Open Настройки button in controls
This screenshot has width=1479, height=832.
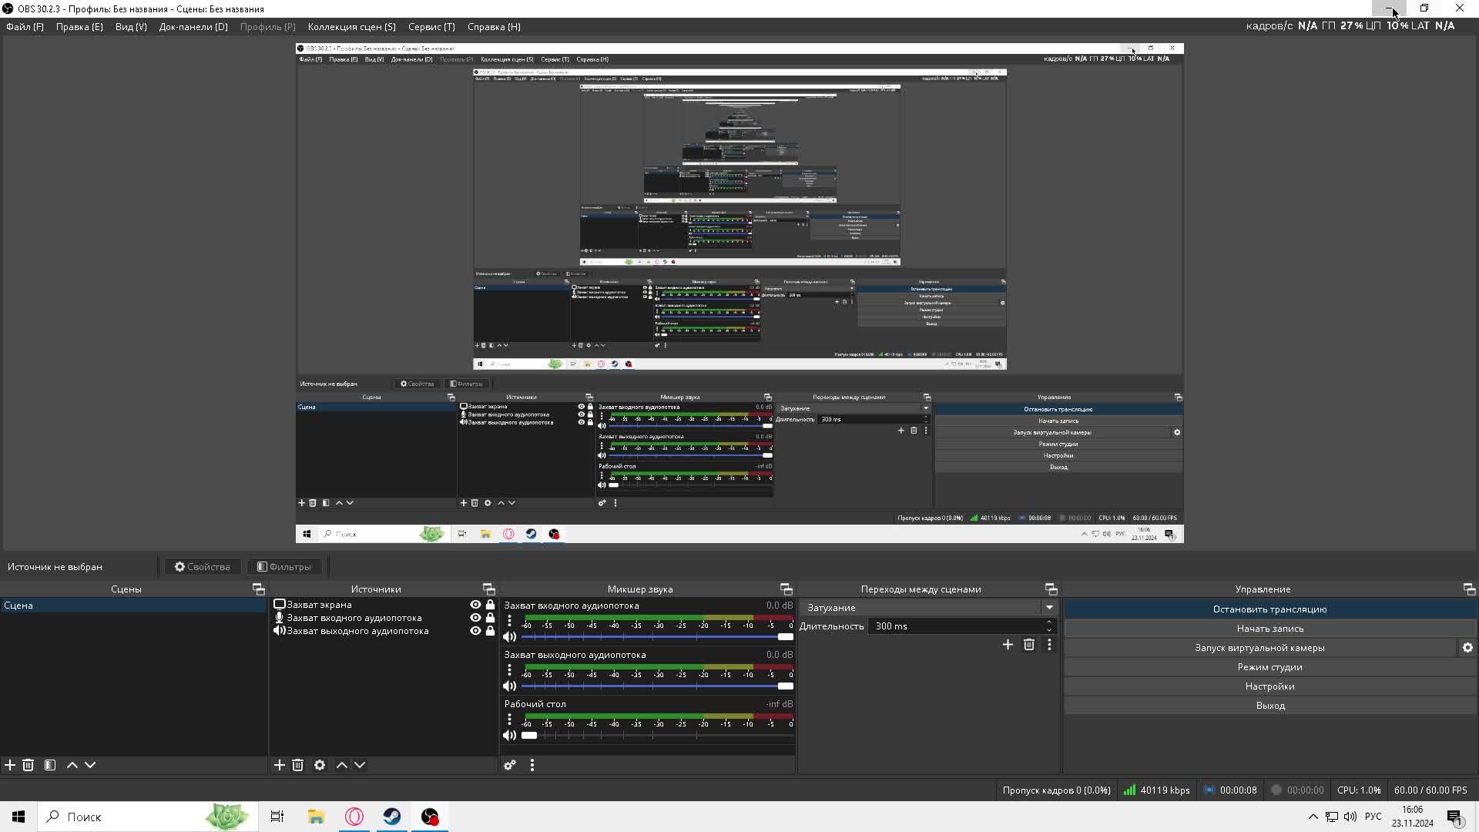[x=1269, y=686]
